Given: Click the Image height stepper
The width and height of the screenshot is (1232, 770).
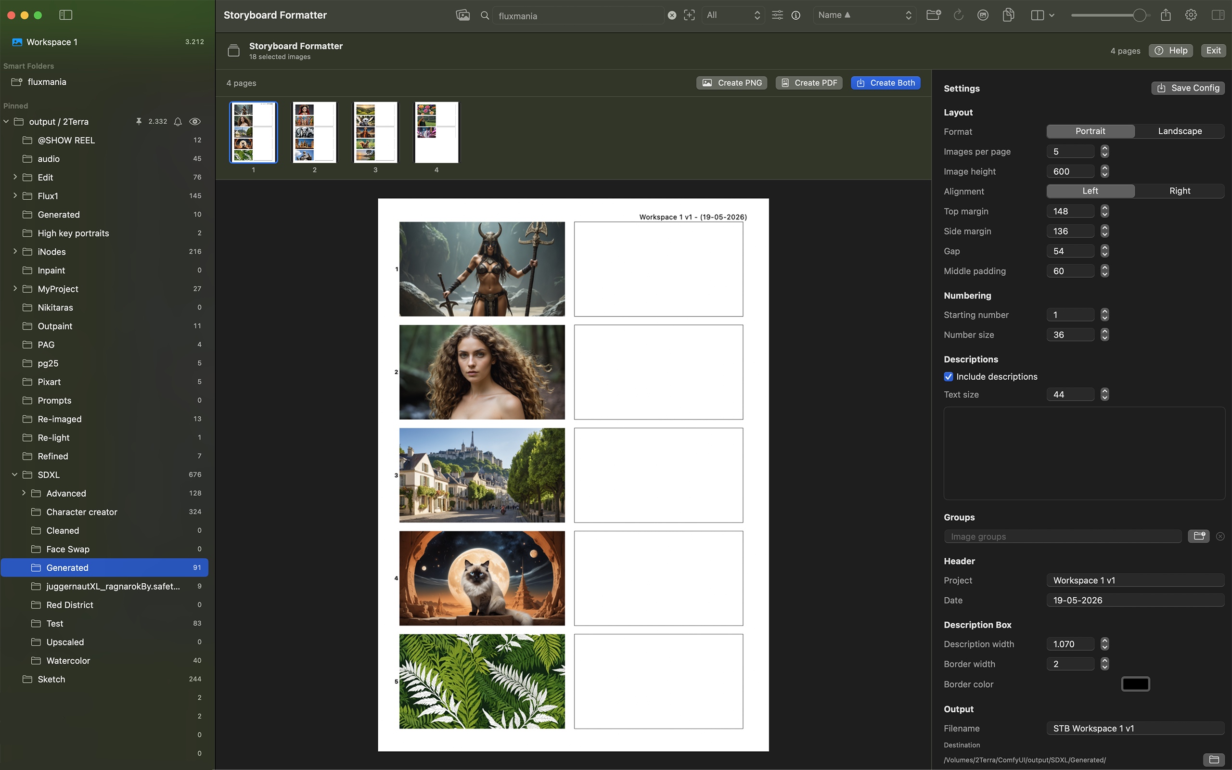Looking at the screenshot, I should 1104,172.
